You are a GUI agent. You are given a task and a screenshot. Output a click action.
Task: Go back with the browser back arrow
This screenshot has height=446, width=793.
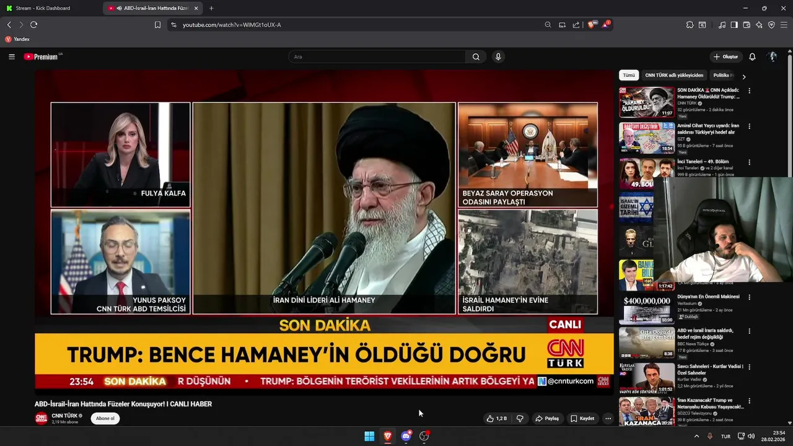[x=9, y=25]
